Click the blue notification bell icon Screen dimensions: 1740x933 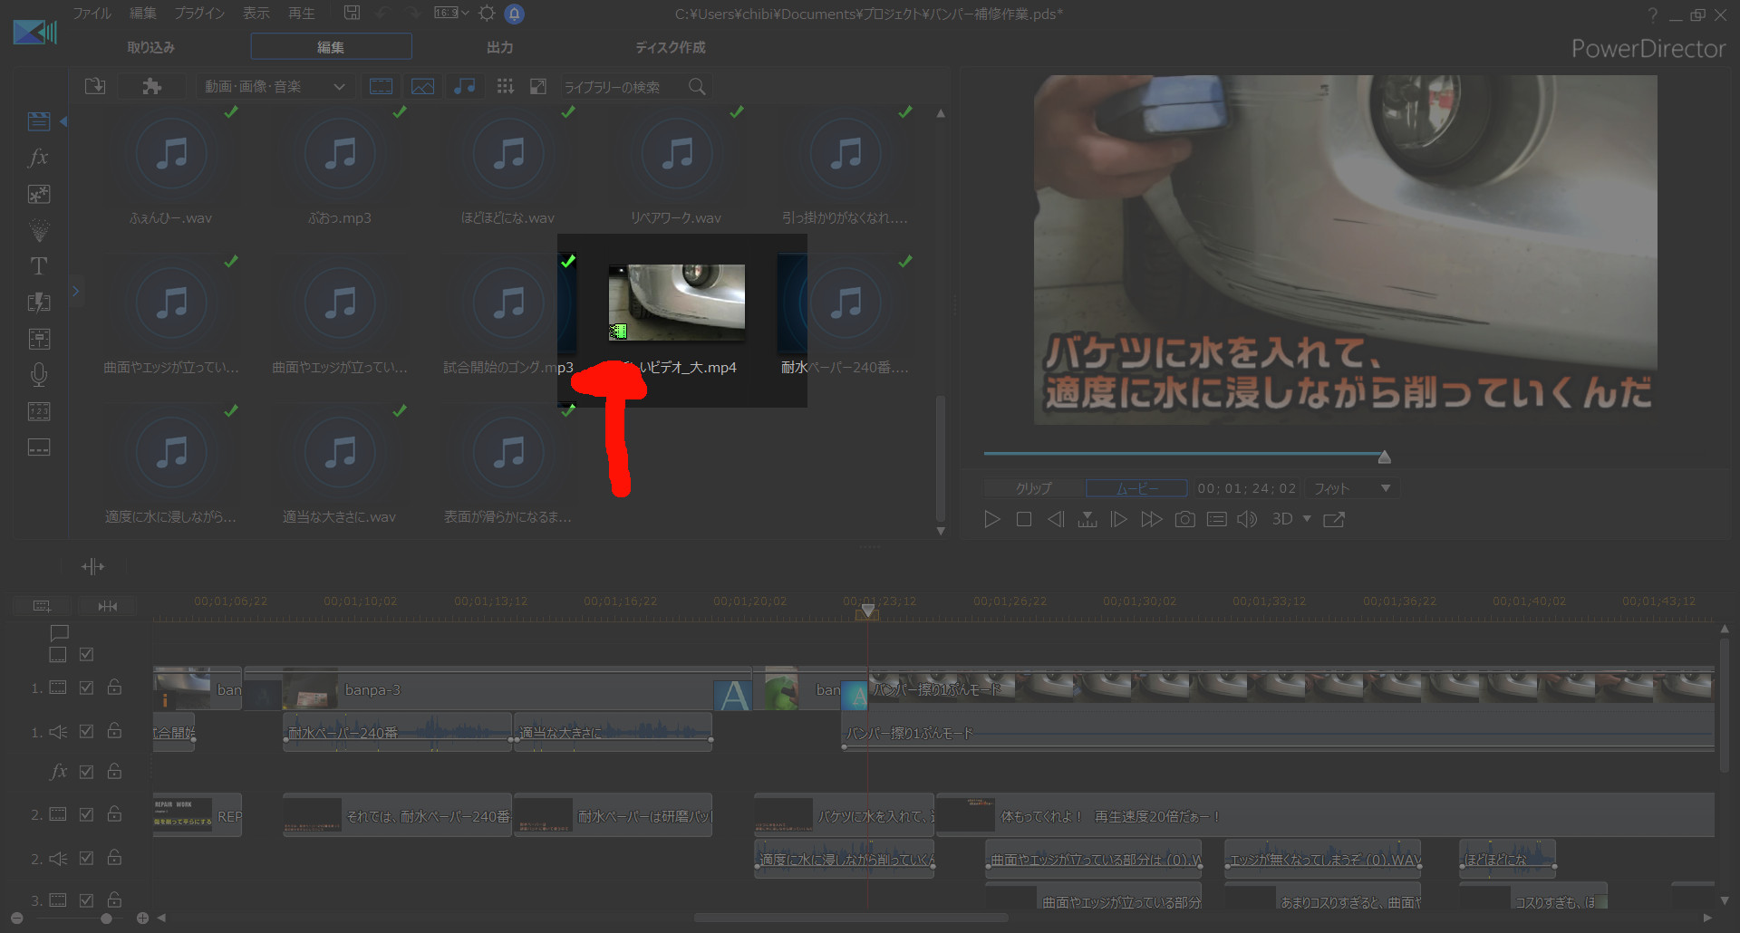tap(514, 14)
